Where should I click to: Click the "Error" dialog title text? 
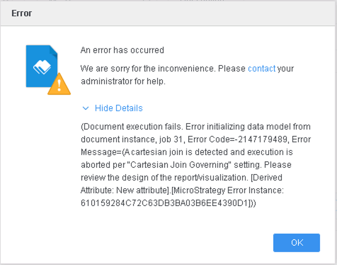point(22,13)
